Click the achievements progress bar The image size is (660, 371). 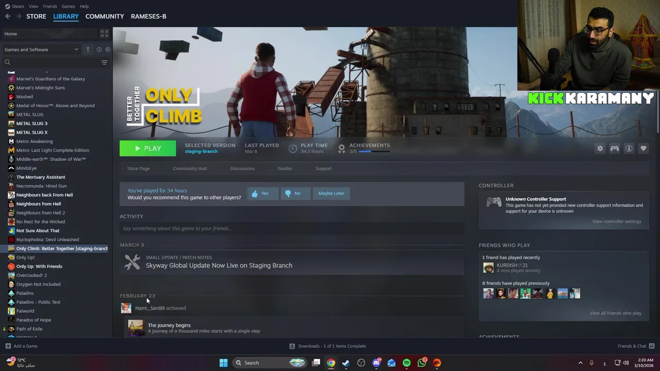point(374,151)
